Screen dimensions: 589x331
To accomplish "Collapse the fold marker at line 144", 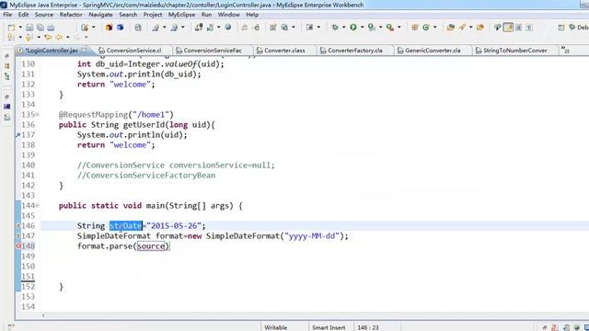I will click(37, 206).
